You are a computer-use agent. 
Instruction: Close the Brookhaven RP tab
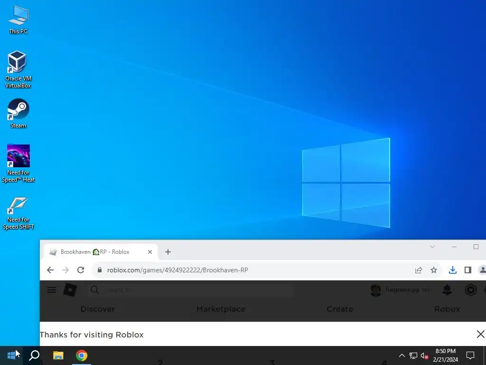click(150, 252)
